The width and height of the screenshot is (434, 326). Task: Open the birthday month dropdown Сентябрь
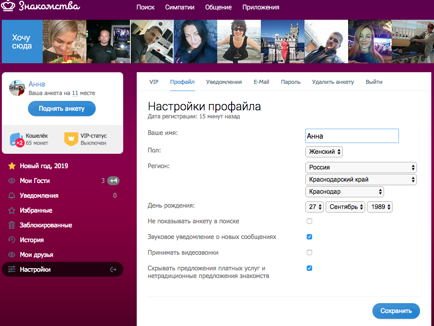click(346, 207)
